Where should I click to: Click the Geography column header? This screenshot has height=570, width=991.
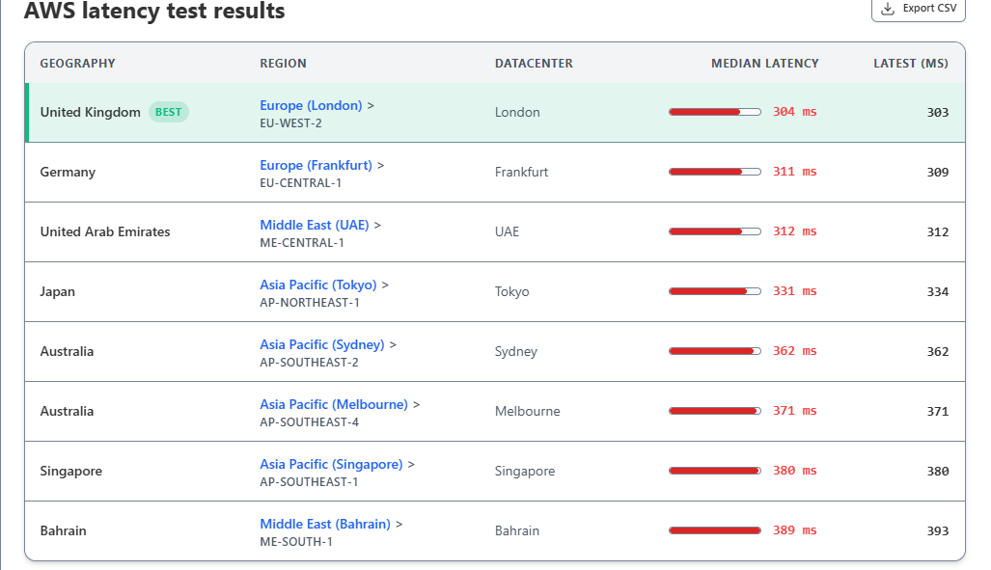[x=77, y=63]
